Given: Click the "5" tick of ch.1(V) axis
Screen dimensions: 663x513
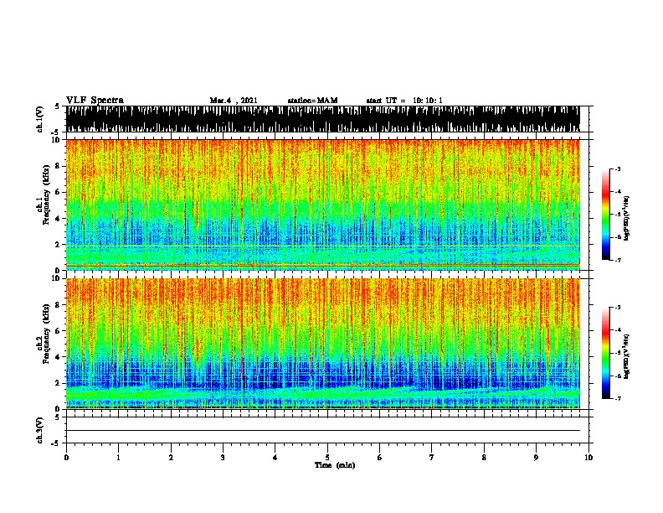Looking at the screenshot, I should click(x=57, y=106).
